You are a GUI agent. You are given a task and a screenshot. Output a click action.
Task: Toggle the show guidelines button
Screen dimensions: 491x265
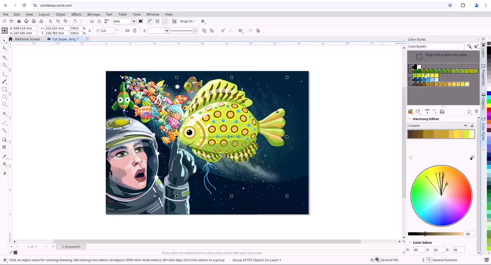click(165, 21)
